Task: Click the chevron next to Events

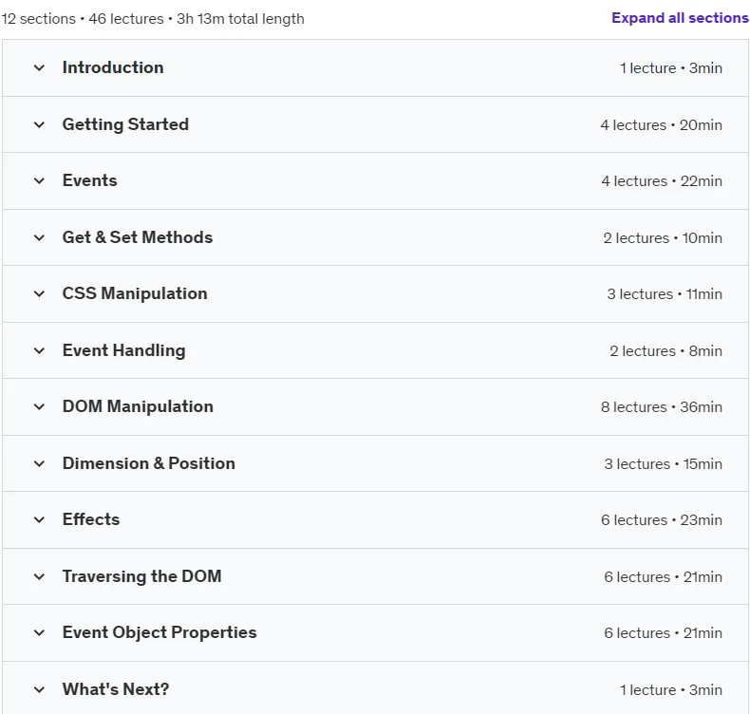Action: [39, 180]
